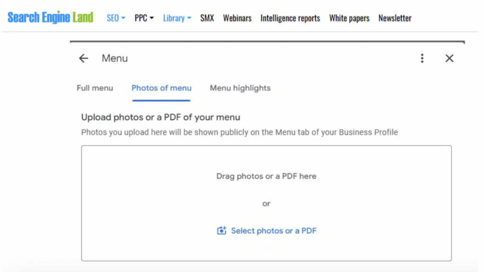The width and height of the screenshot is (484, 272).
Task: Open Intelligence reports in navigation bar
Action: [x=290, y=18]
